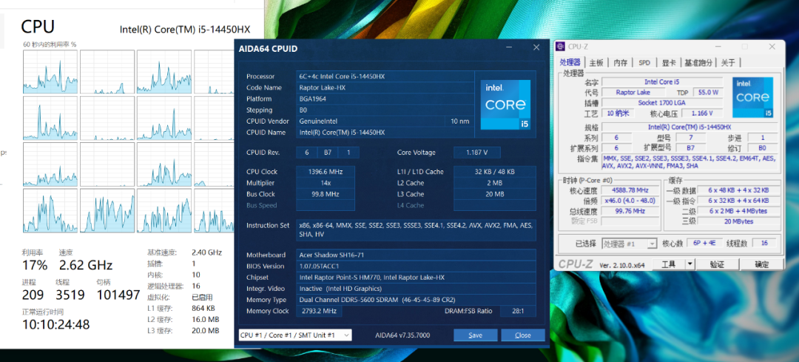Click the 4588.78 MHz core speed in CPU-Z
This screenshot has height=362, width=799.
click(630, 190)
